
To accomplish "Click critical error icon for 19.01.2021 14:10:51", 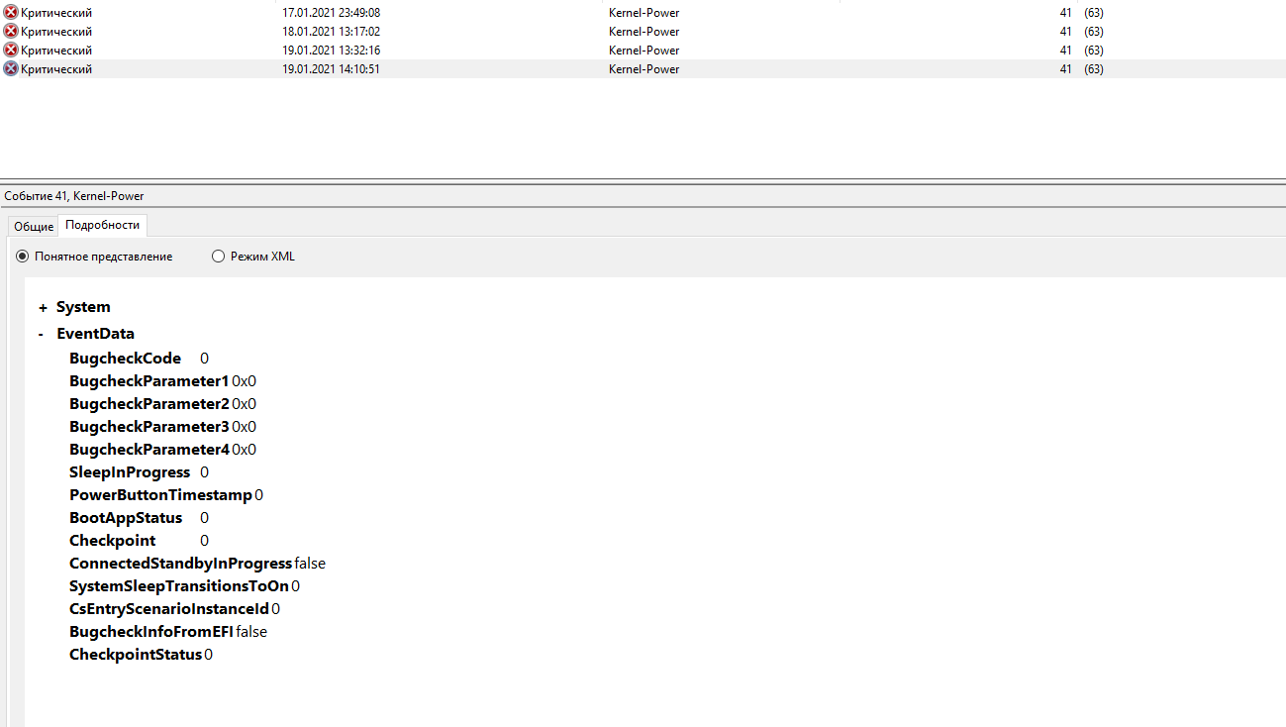I will click(x=11, y=69).
